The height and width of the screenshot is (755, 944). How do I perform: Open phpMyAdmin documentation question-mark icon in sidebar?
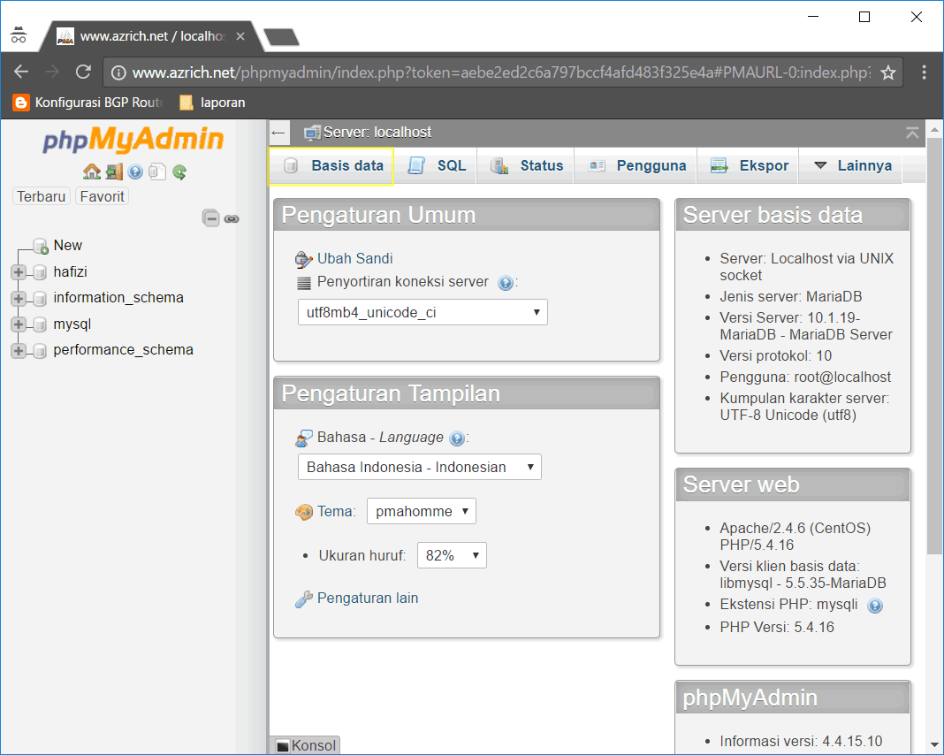135,172
